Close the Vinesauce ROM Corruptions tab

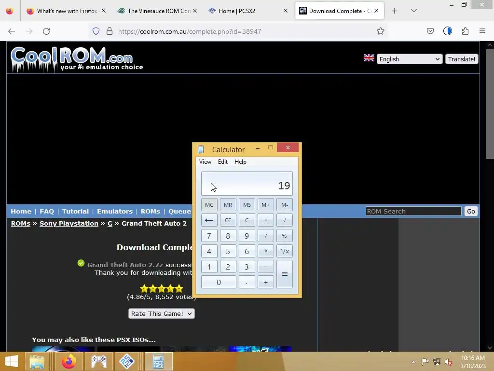point(195,11)
